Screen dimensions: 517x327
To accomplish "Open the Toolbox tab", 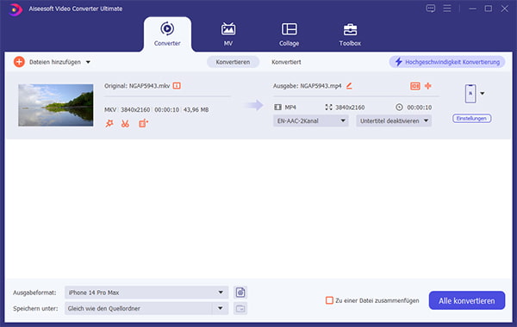I will point(350,34).
